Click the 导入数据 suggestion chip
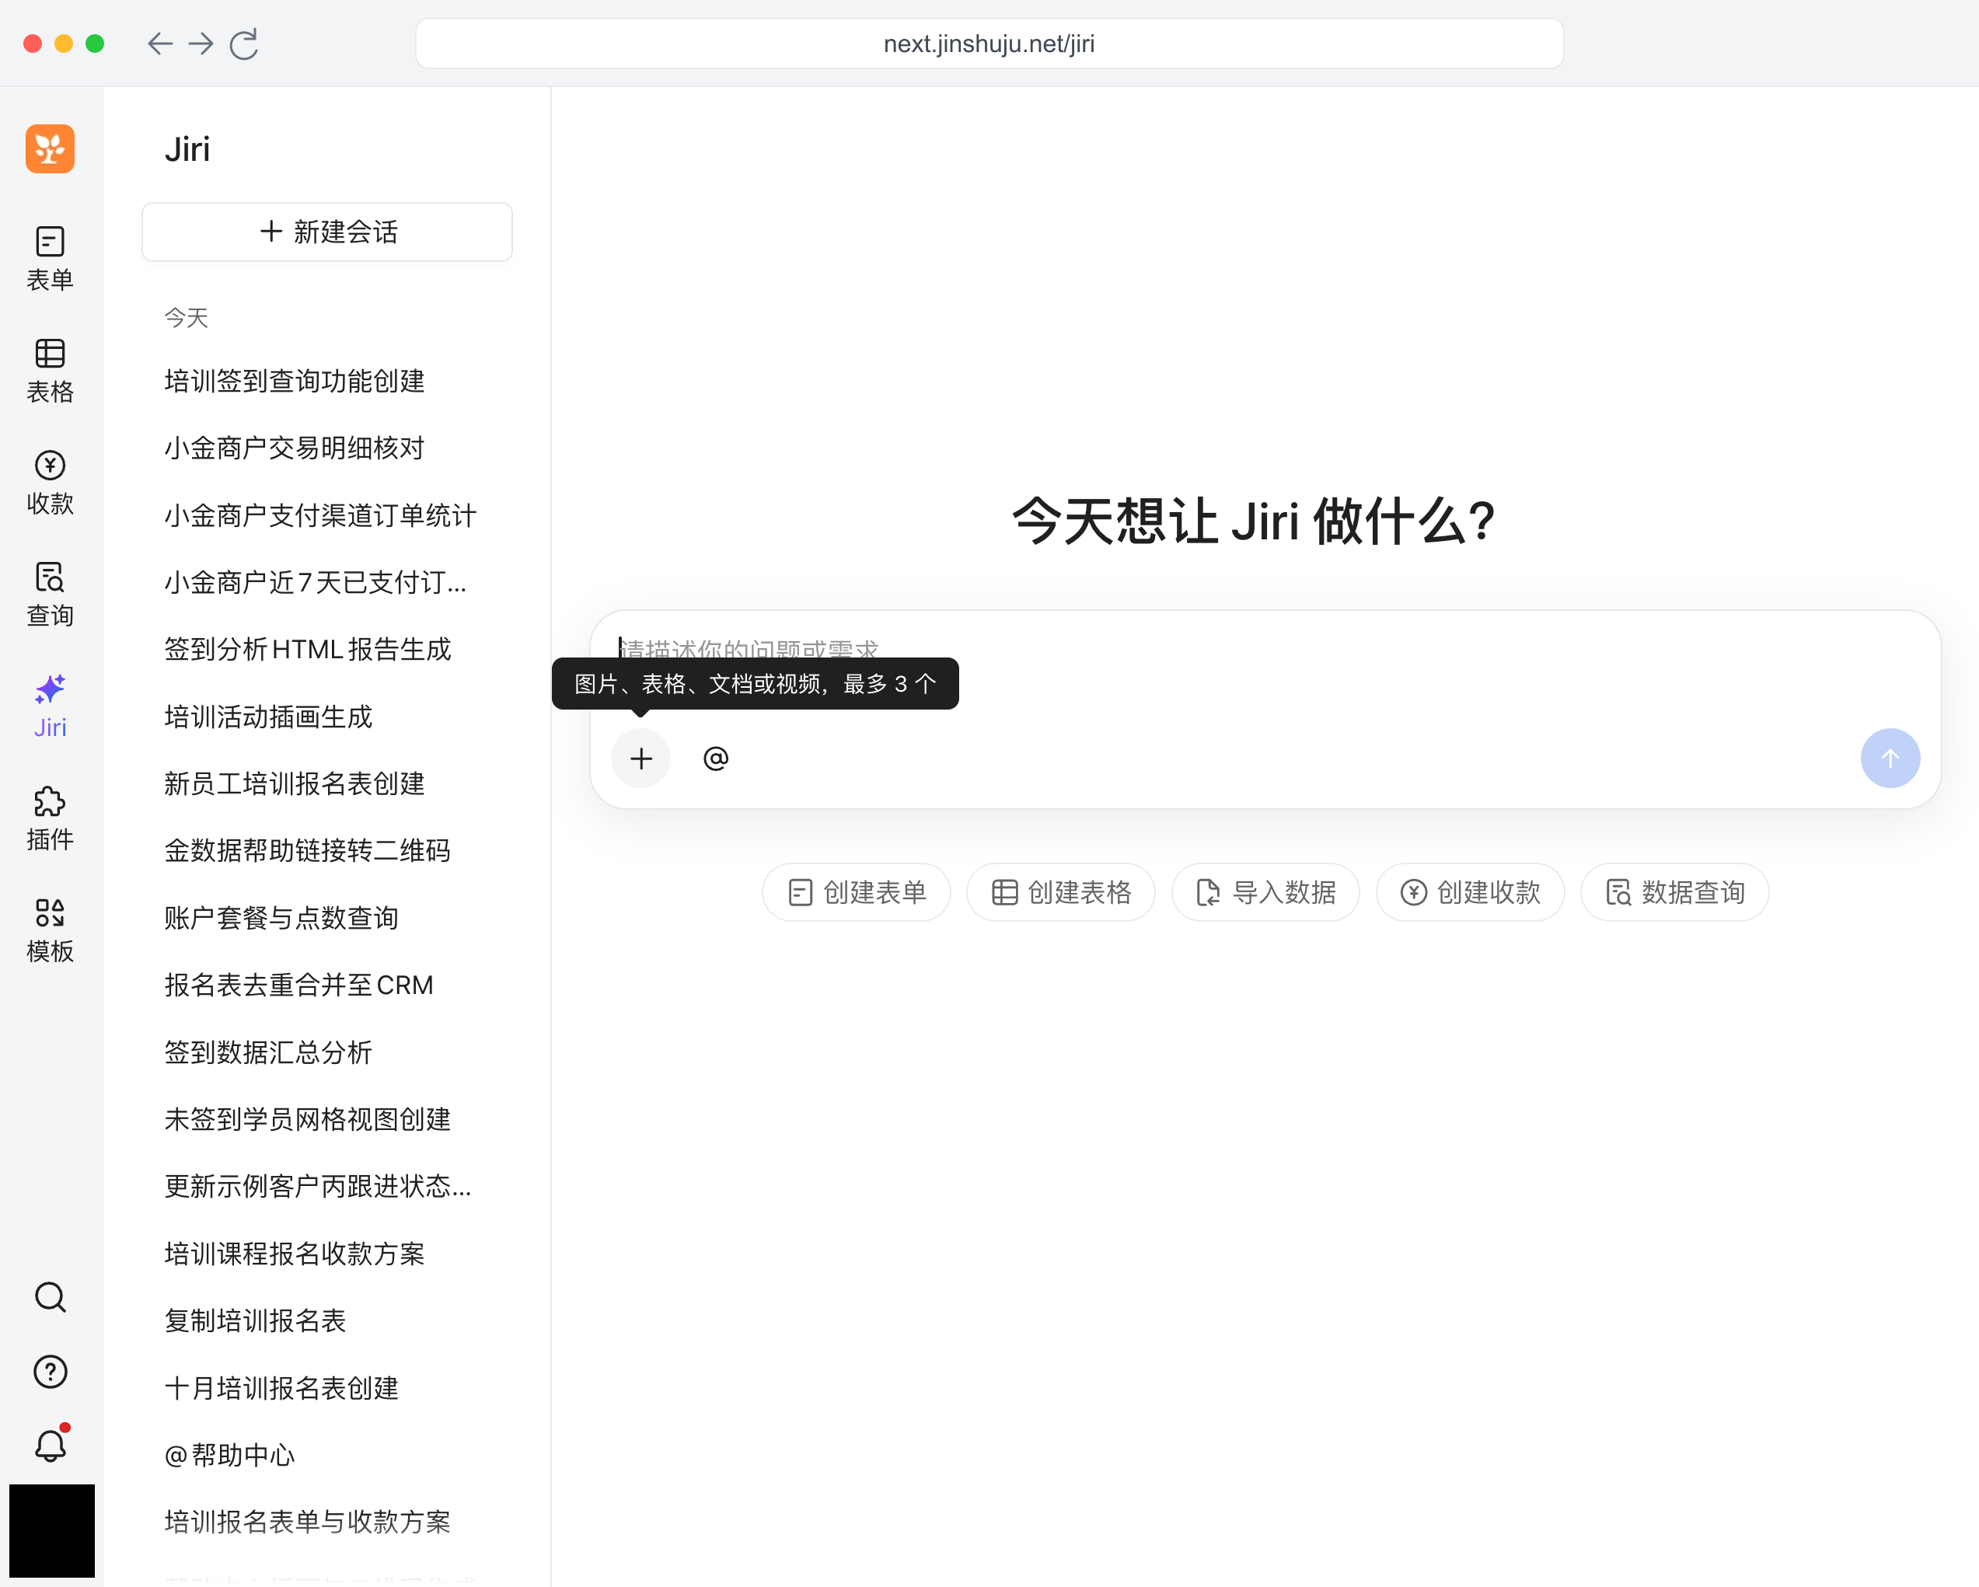This screenshot has height=1587, width=1979. 1265,892
